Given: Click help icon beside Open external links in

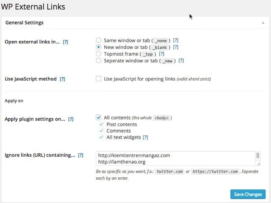Looking at the screenshot, I should coord(65,43).
